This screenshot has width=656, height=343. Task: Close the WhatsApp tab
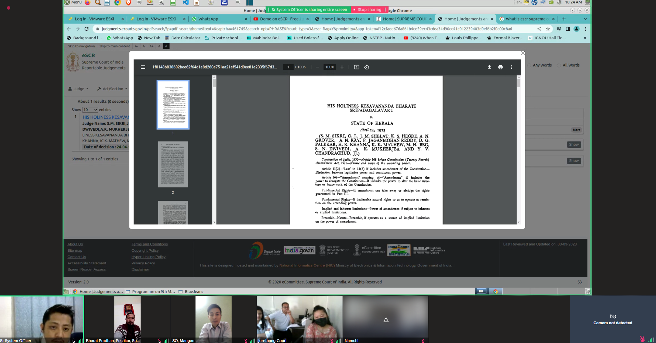[246, 19]
